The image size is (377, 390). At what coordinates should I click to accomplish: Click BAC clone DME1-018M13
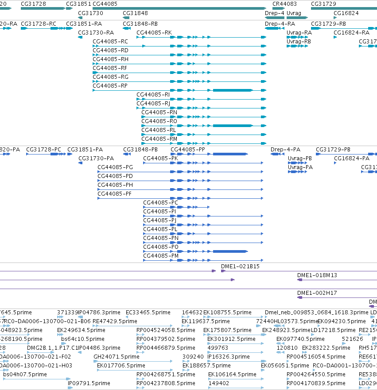(x=317, y=276)
